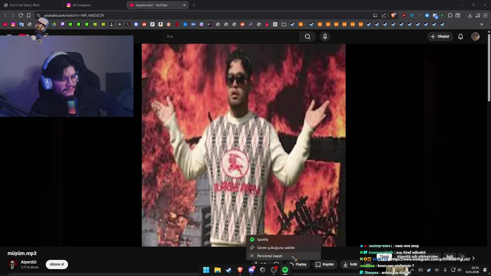This screenshot has height=276, width=491.
Task: Reload the YouTube page
Action: click(x=21, y=15)
